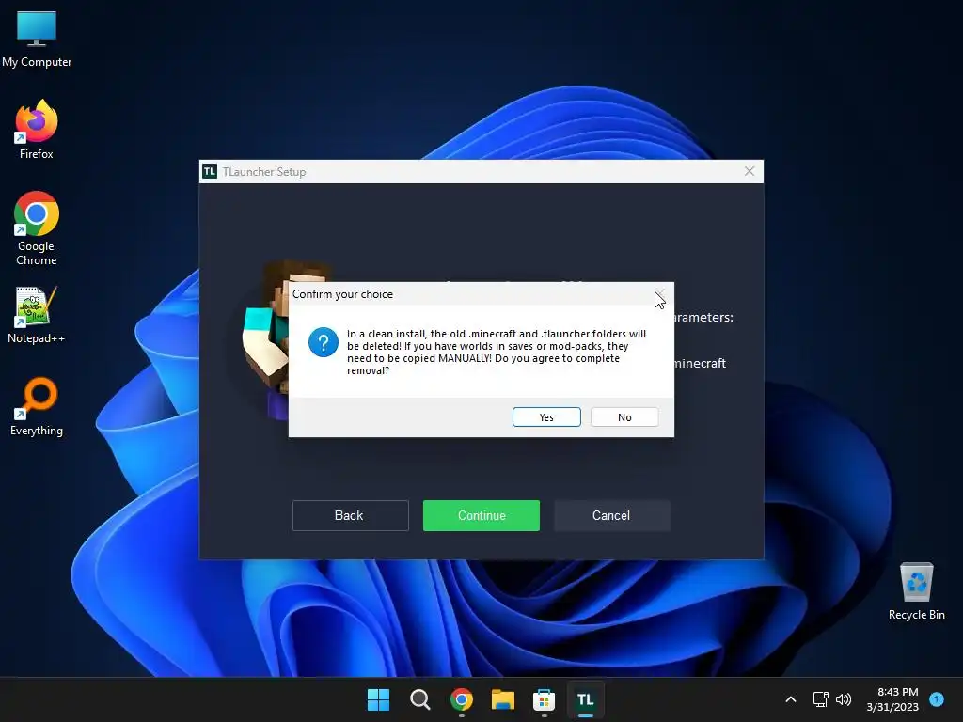Close the Confirm your choice dialog

coord(659,294)
